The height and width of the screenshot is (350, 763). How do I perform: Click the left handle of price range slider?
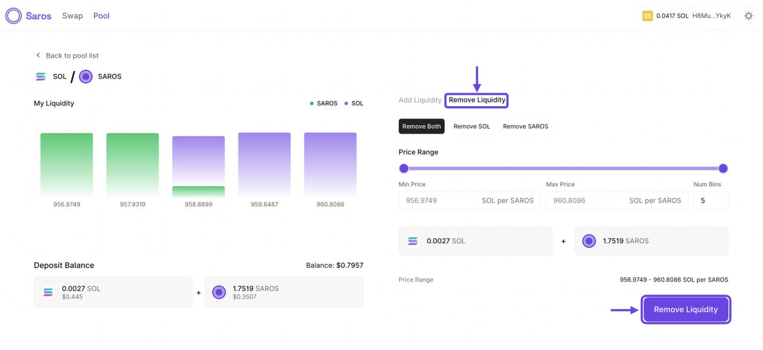[x=404, y=169]
